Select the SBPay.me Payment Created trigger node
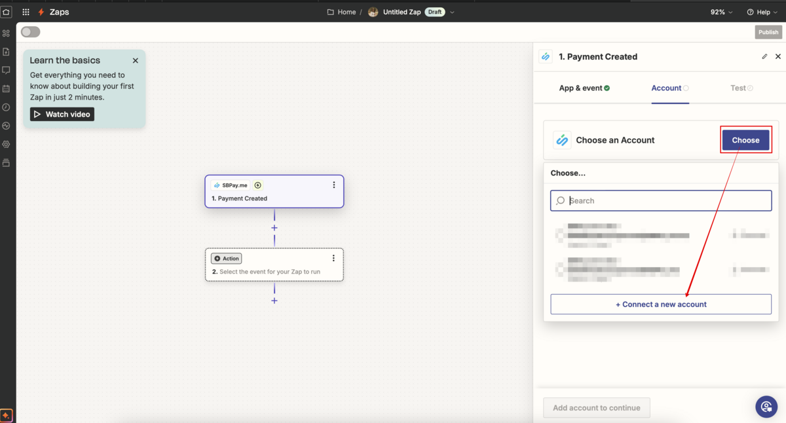The width and height of the screenshot is (786, 423). pyautogui.click(x=274, y=191)
